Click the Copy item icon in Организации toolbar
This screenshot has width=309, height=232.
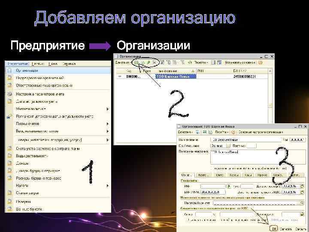pyautogui.click(x=143, y=63)
